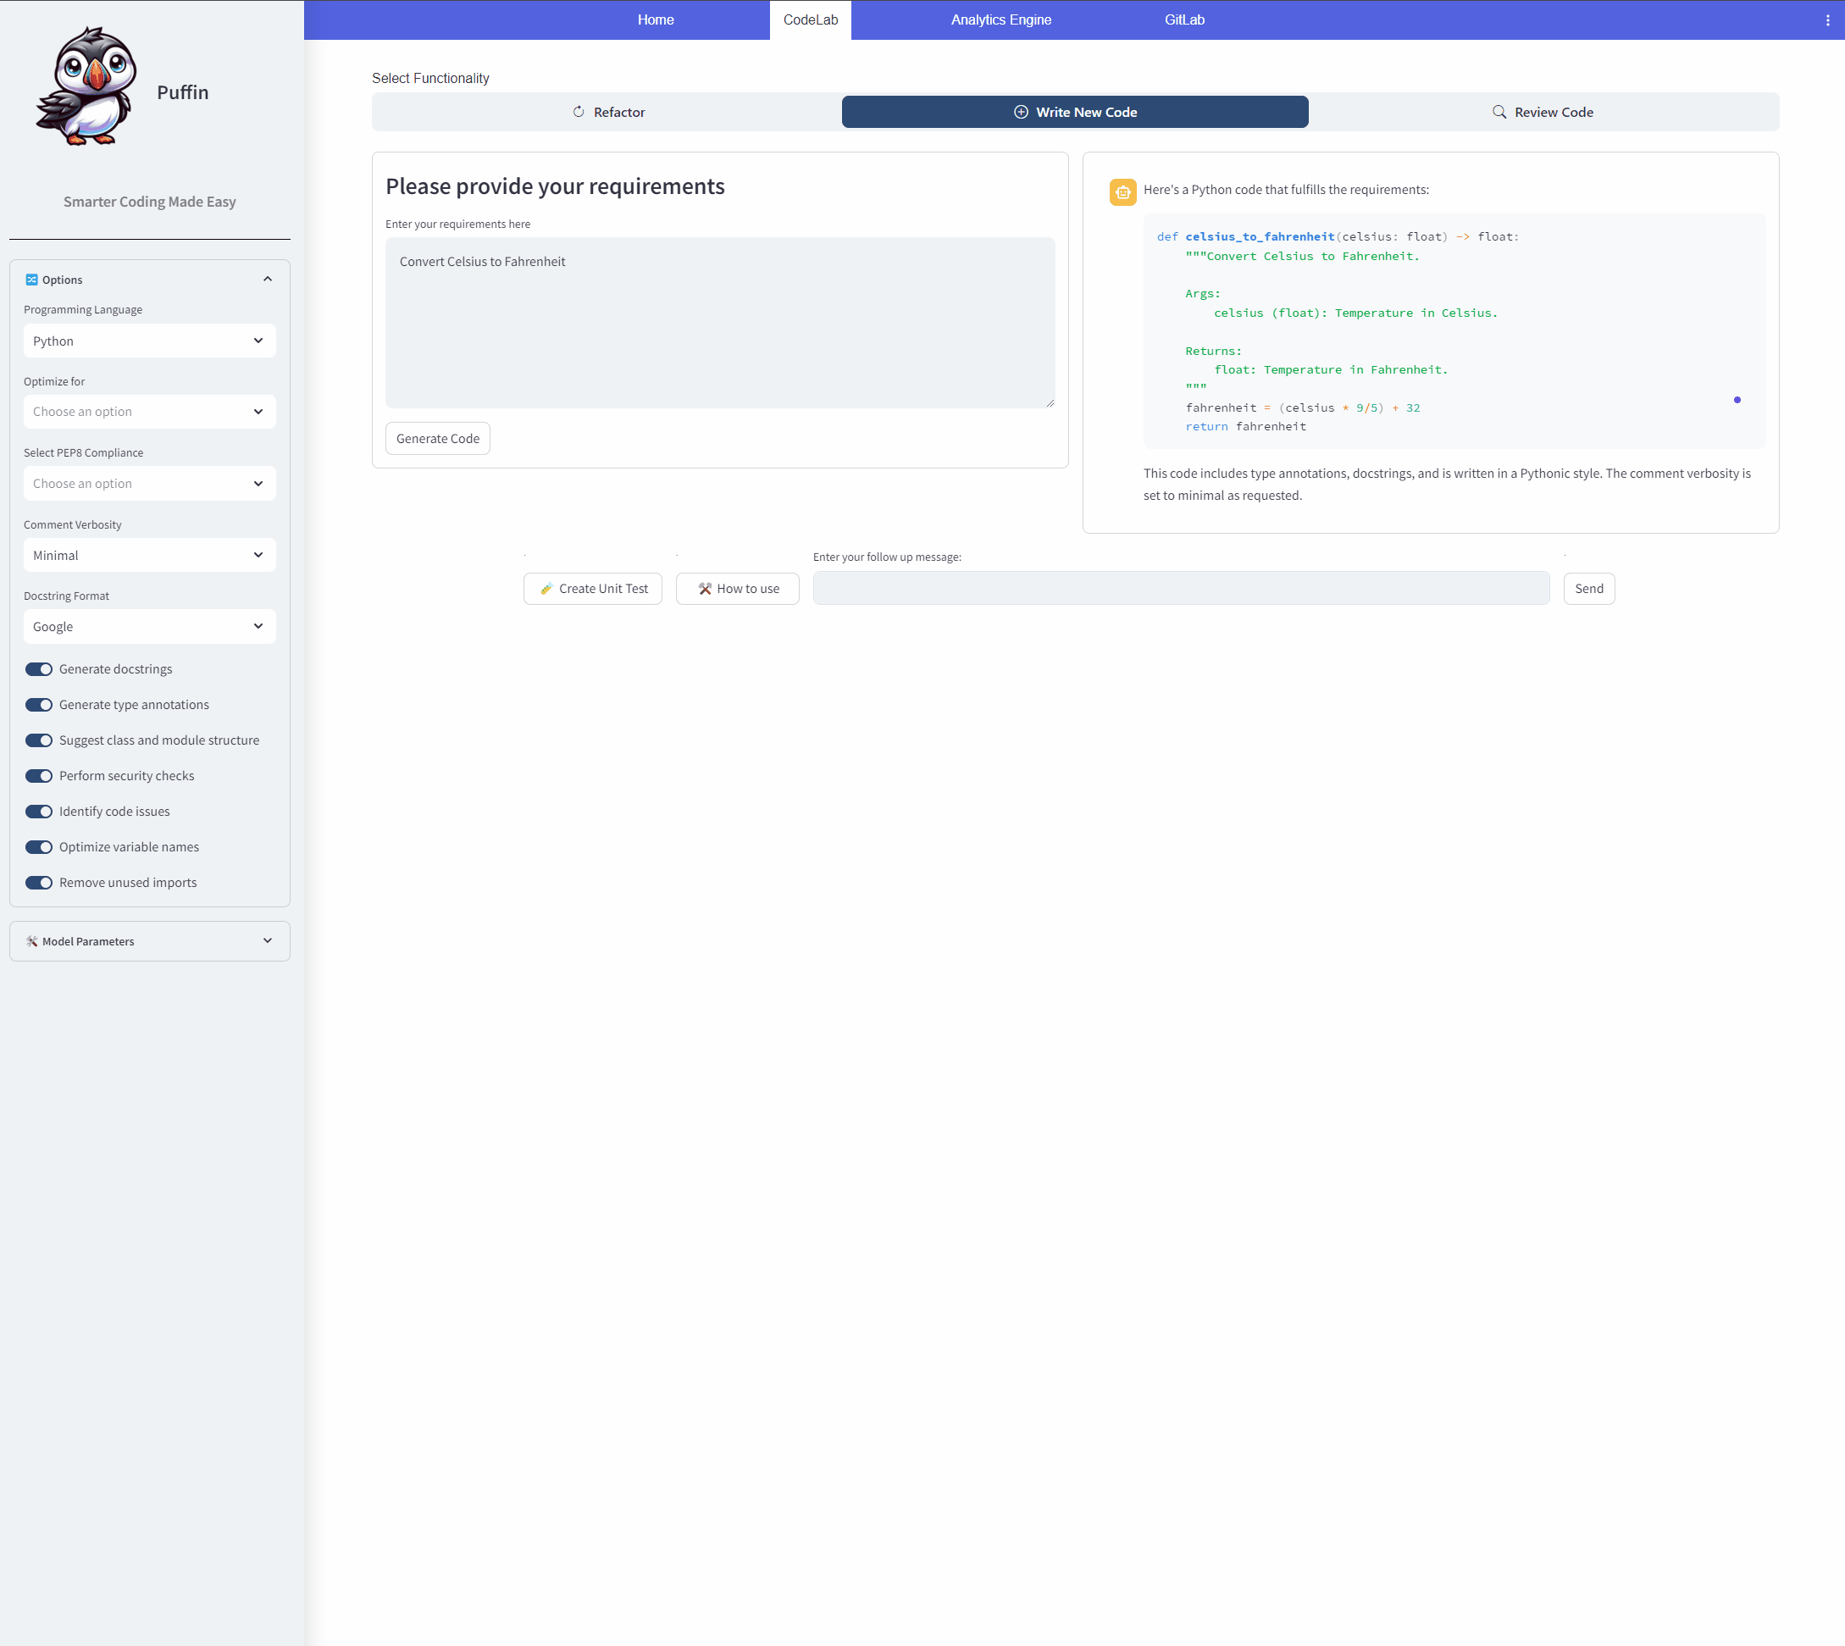Open the GitLab tab
Screen dimensions: 1845x1646
(1184, 19)
